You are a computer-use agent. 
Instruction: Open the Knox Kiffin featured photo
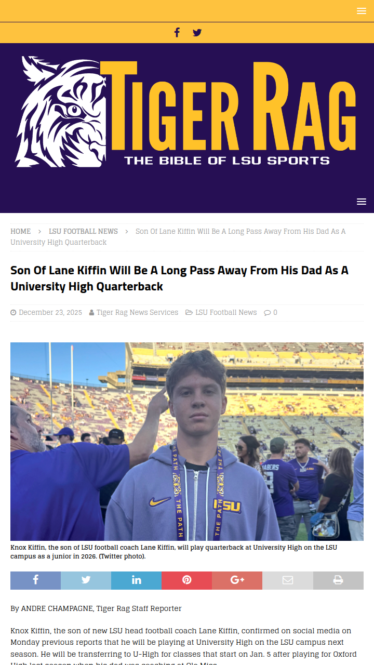[187, 442]
